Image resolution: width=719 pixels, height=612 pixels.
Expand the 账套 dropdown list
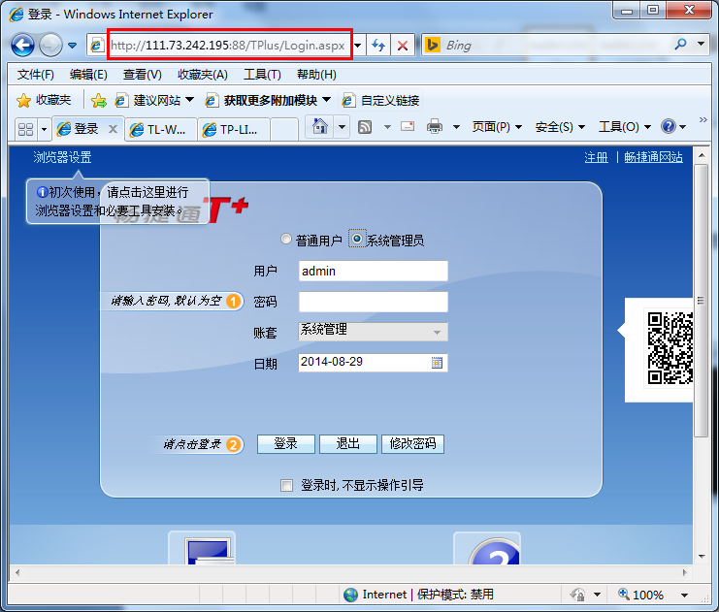(x=438, y=332)
